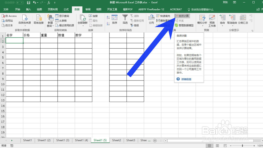Switch to Sheet3 tab

tap(131, 140)
